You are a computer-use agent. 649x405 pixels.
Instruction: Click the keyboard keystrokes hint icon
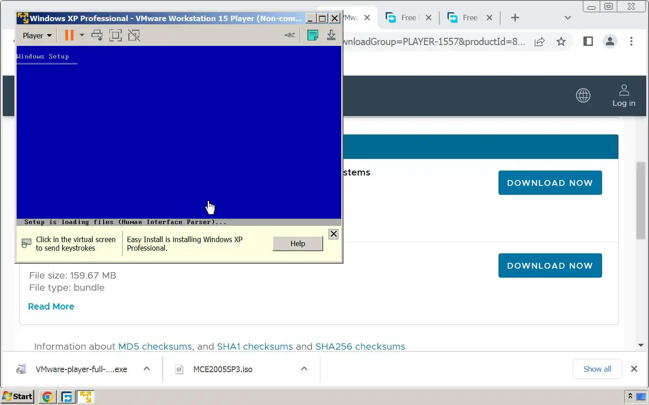tap(27, 243)
